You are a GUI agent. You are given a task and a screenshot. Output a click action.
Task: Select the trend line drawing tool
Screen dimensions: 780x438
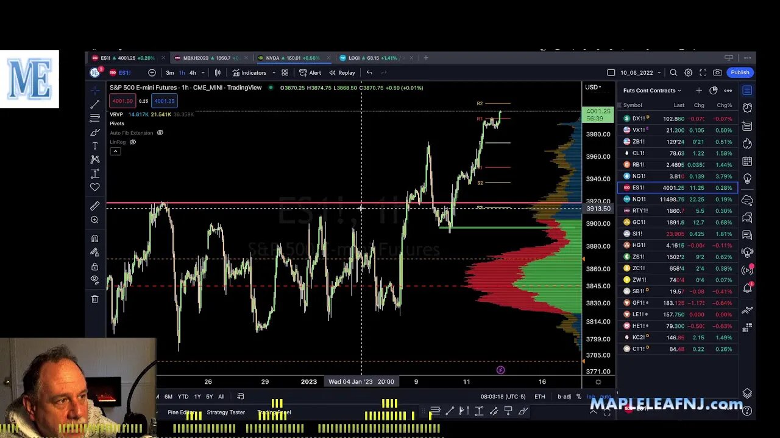click(95, 105)
